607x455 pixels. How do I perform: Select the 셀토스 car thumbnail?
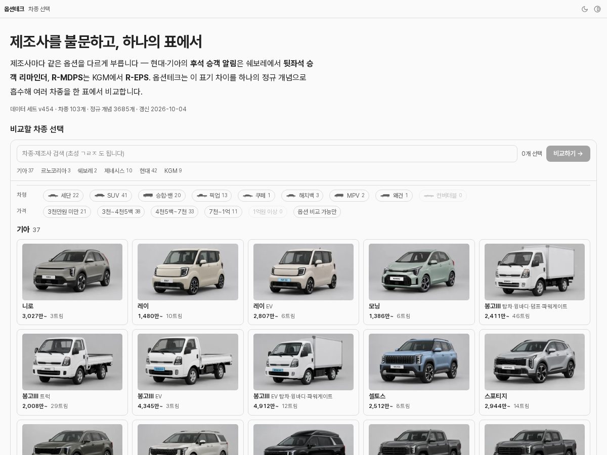pos(419,362)
